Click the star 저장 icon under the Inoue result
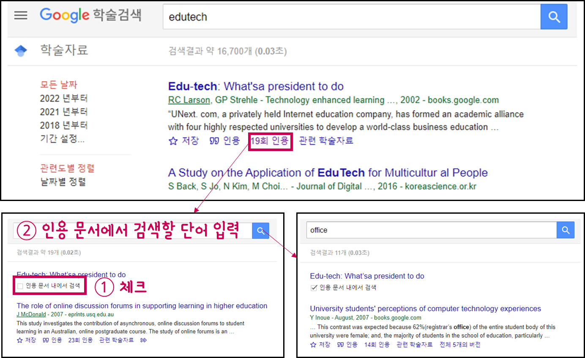Image resolution: width=585 pixels, height=358 pixels. (313, 344)
